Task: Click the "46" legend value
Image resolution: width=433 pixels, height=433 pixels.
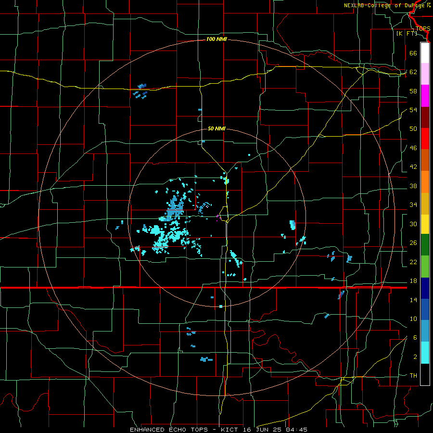Action: tap(413, 148)
